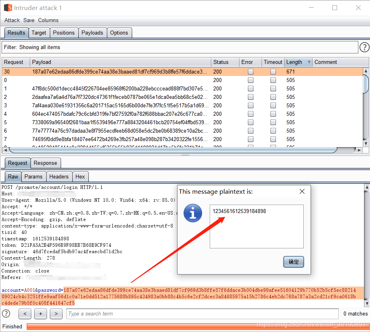Switch to the Response tab
Viewport: 370px width, 332px height.
tap(45, 163)
